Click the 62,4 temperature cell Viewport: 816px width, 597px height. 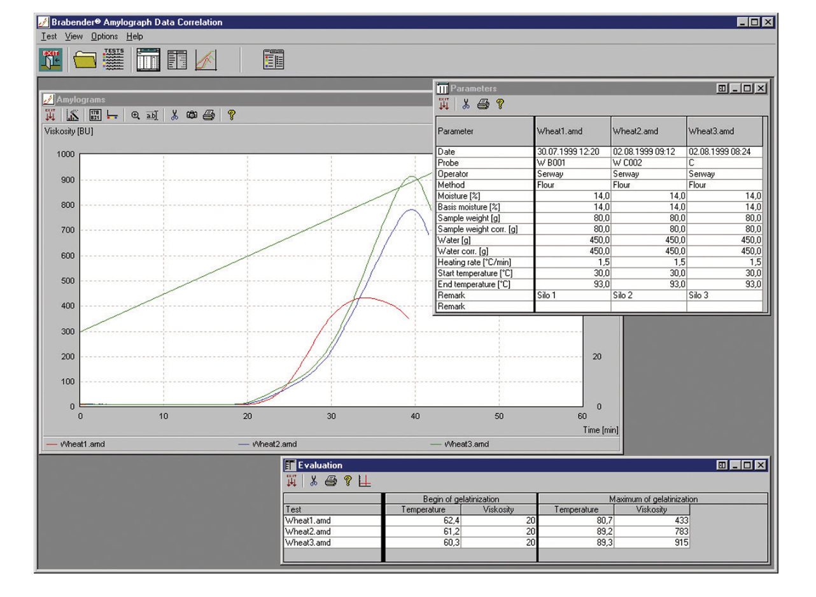(423, 521)
